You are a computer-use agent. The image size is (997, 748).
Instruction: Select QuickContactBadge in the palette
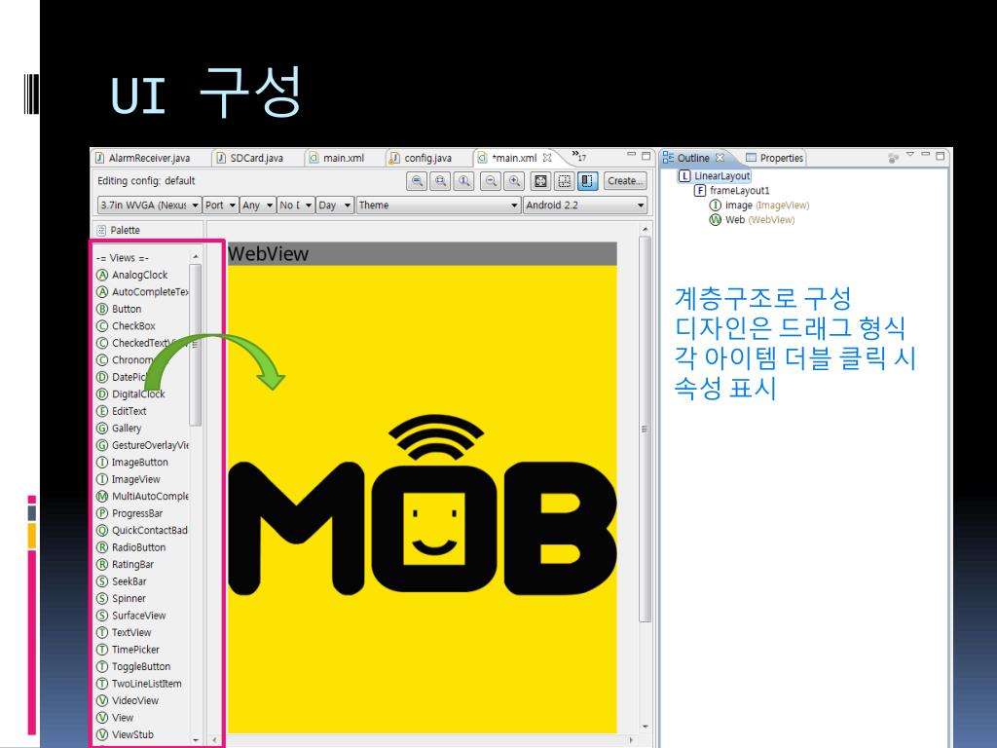[x=142, y=531]
